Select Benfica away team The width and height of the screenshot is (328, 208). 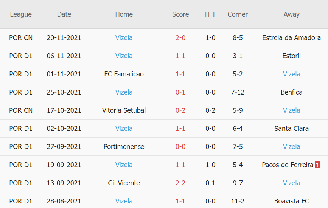[291, 92]
